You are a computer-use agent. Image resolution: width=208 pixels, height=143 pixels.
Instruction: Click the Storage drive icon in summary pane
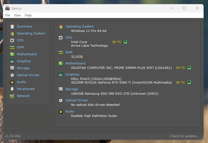pyautogui.click(x=61, y=89)
